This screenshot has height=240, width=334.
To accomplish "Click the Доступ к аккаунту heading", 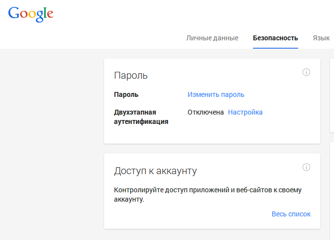I will (x=155, y=171).
